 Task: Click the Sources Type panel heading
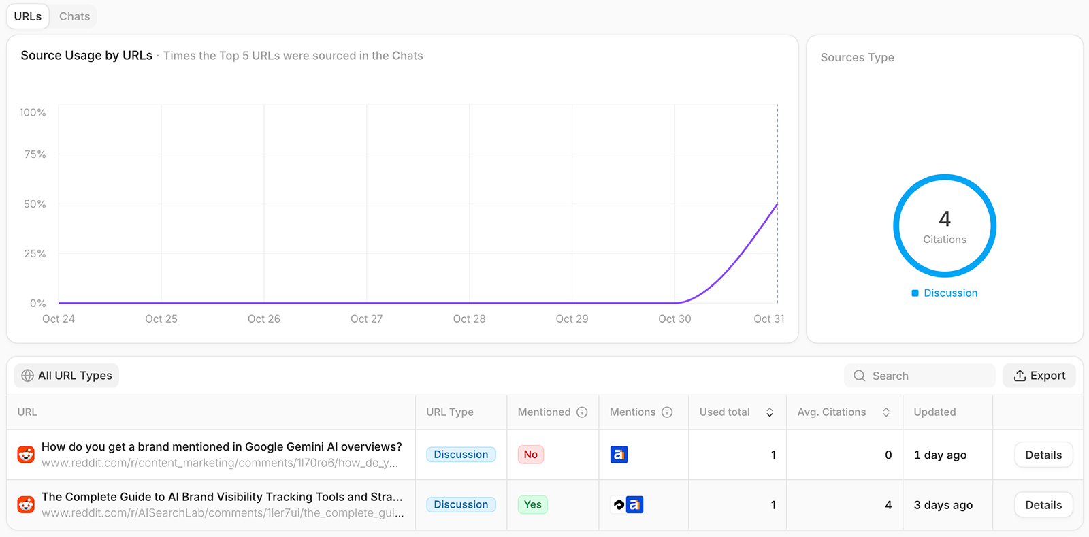[858, 58]
